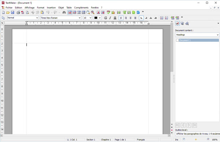220x142 pixels.
Task: Align paragraph left
Action: [x=121, y=18]
